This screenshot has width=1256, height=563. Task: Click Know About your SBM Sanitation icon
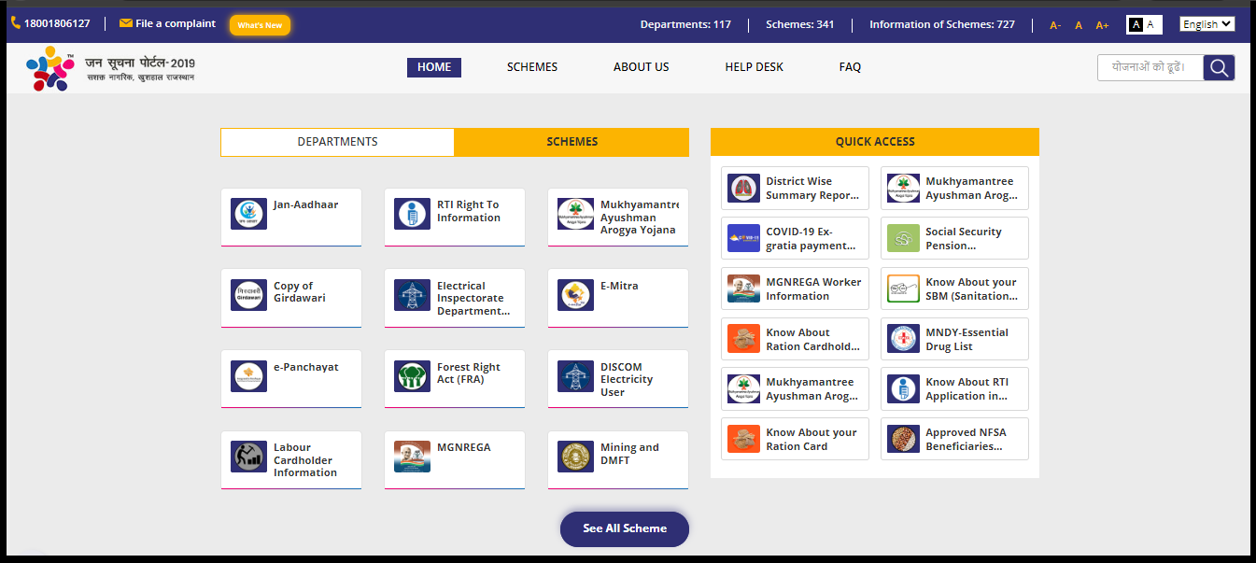point(903,289)
